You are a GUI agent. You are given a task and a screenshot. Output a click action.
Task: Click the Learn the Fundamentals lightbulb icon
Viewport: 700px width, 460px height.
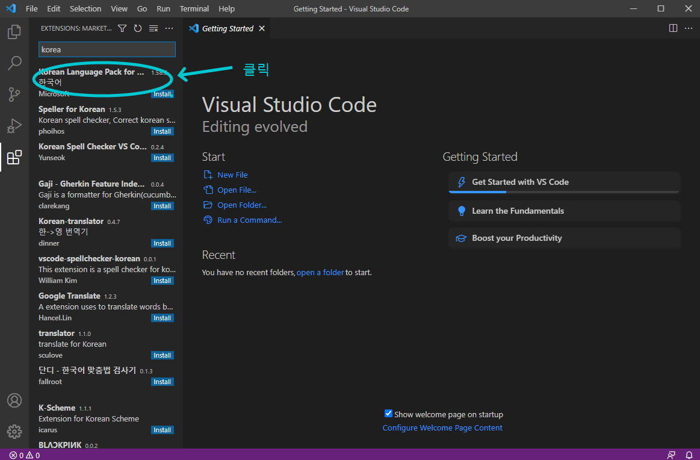click(x=462, y=211)
